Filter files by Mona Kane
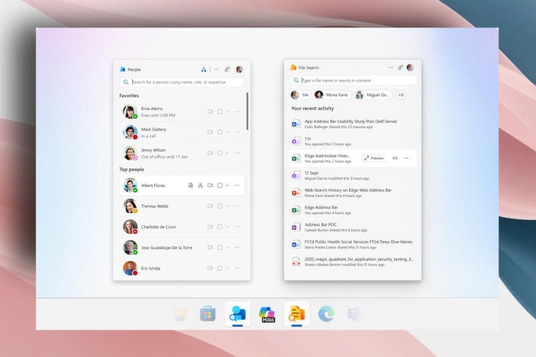Image resolution: width=536 pixels, height=357 pixels. point(331,95)
